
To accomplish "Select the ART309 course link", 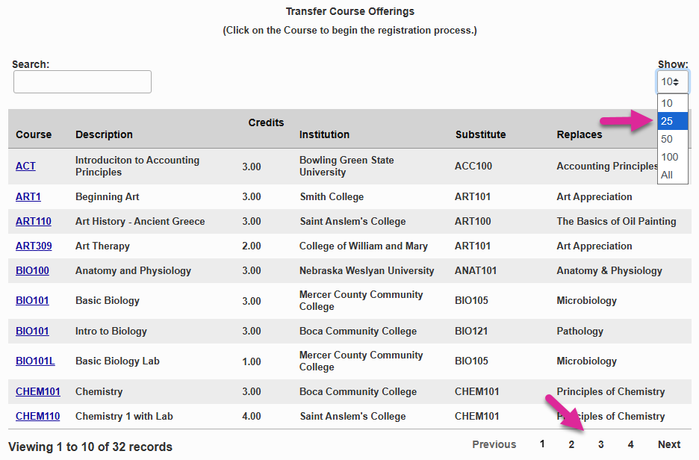I will click(34, 246).
